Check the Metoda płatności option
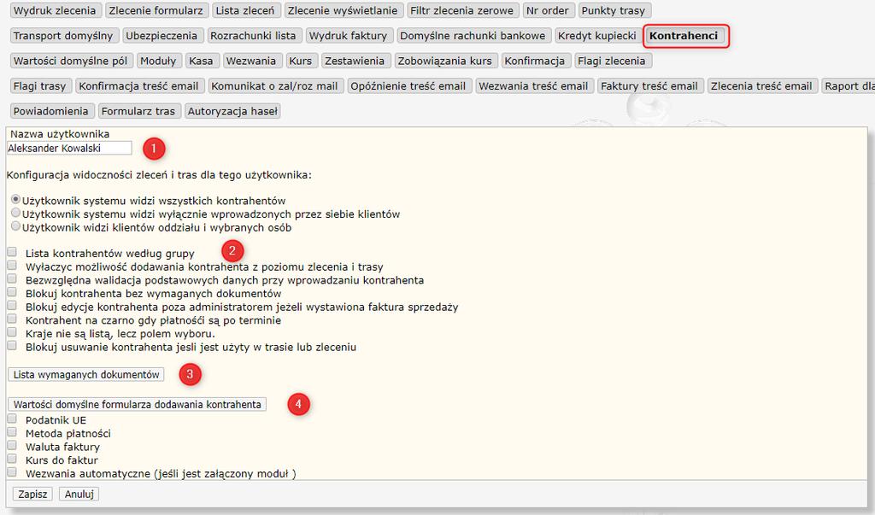This screenshot has width=875, height=515. click(x=12, y=432)
